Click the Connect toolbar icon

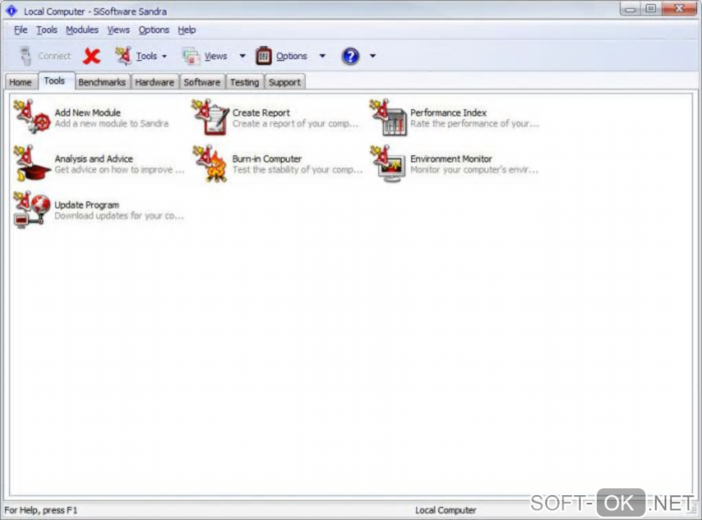click(x=26, y=56)
